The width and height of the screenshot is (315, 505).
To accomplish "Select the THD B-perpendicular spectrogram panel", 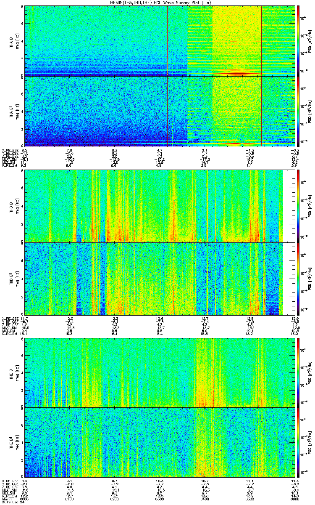I will pos(159,205).
